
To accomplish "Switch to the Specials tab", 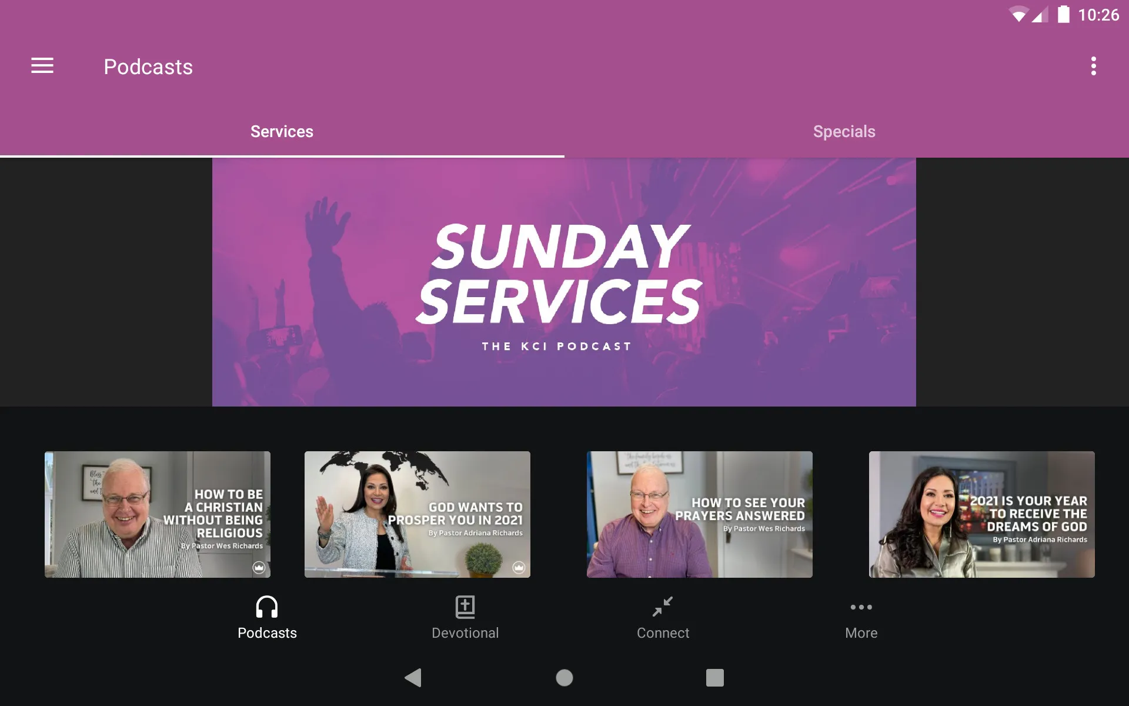I will pyautogui.click(x=844, y=131).
